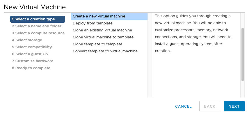Select 'Create a new virtual machine' option
247x114 pixels.
click(x=109, y=16)
